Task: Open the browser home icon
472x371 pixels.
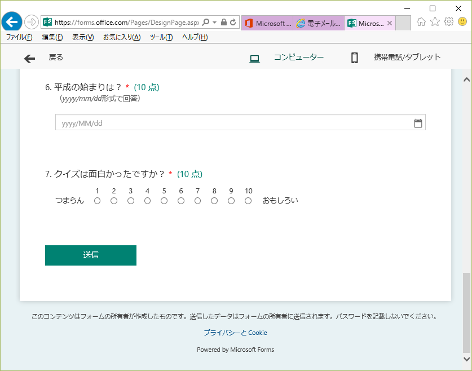Action: (x=421, y=21)
